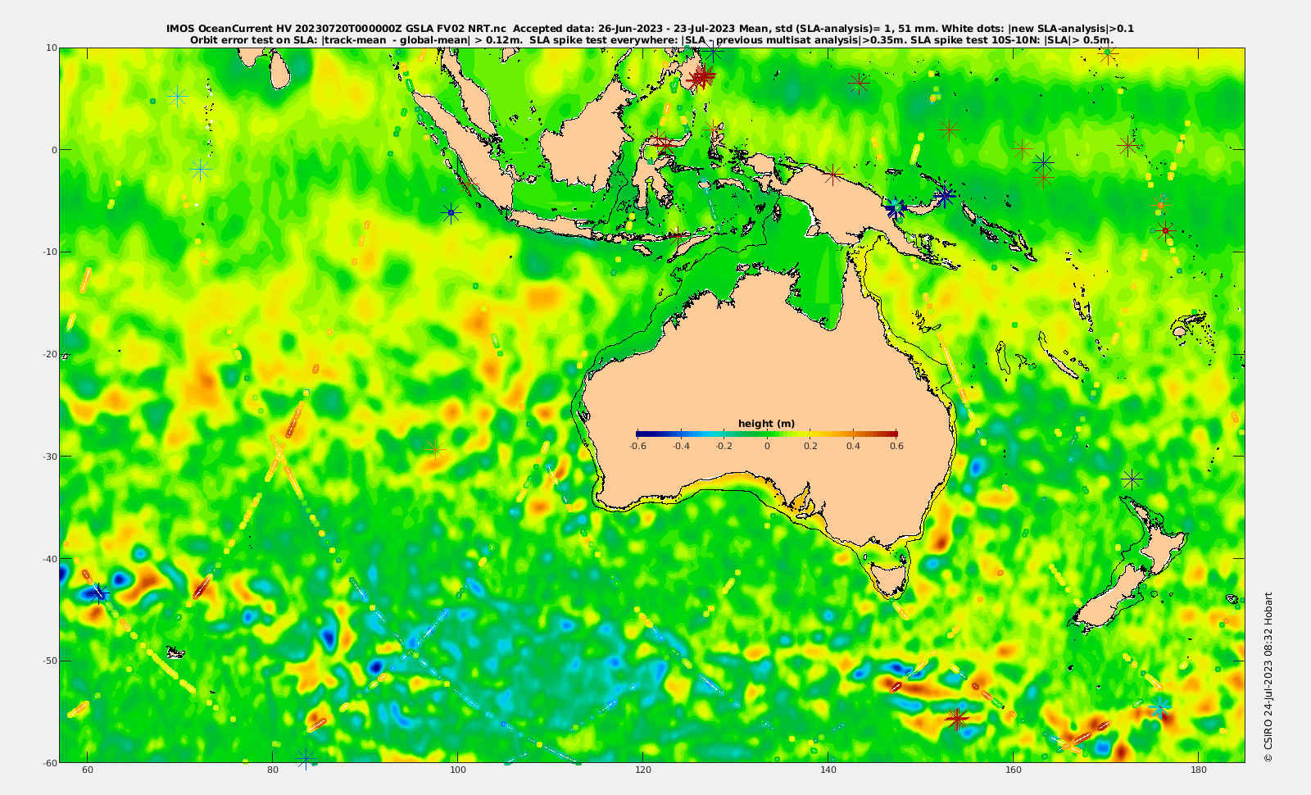
Task: Click the cyan star marker near 70E, 5N
Action: coord(177,98)
